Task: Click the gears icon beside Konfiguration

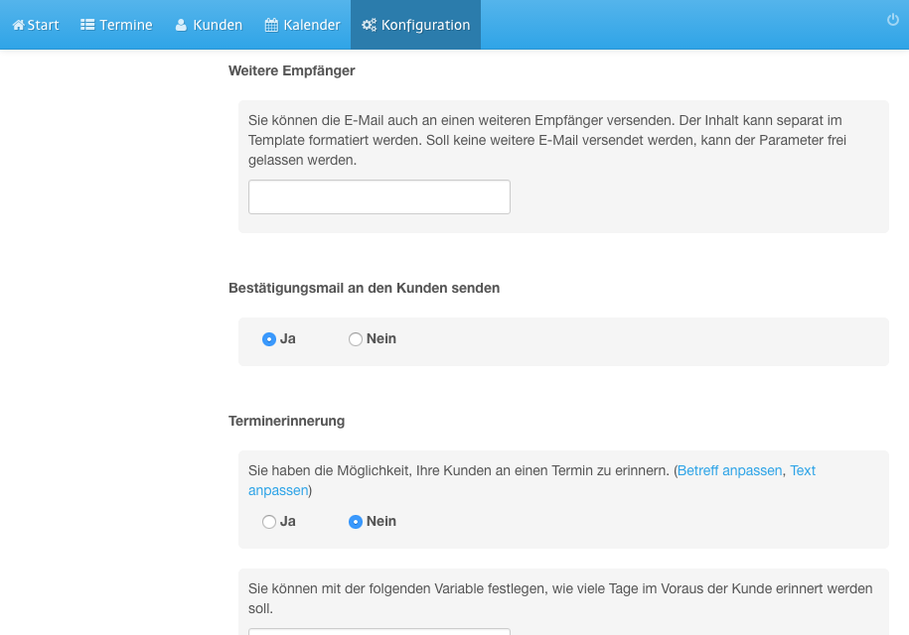Action: 370,25
